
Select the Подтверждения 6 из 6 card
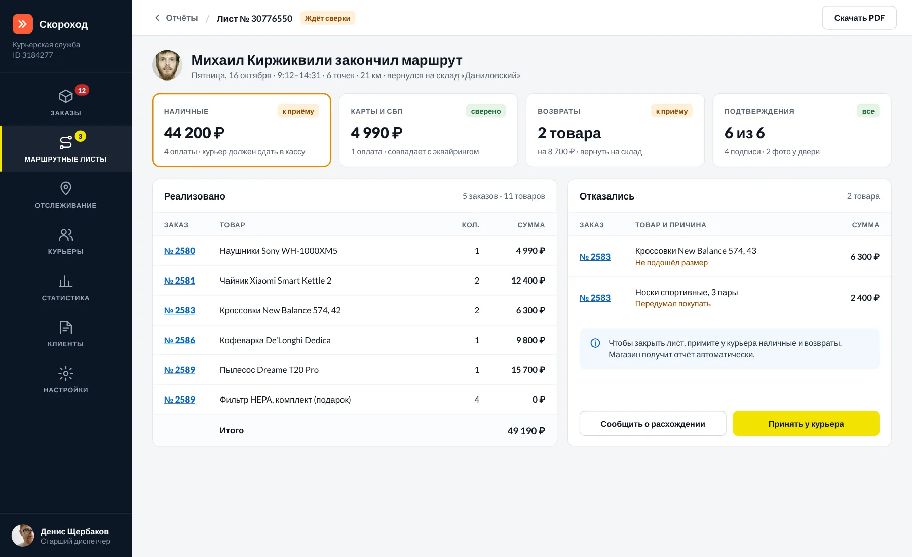click(802, 130)
